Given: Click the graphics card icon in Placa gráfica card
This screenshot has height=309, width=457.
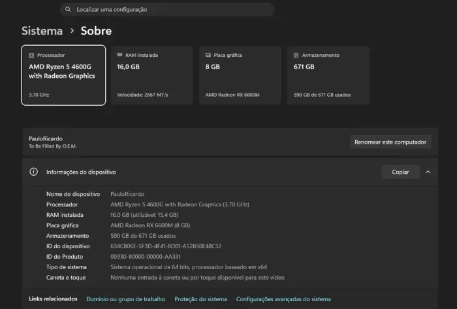Looking at the screenshot, I should point(208,55).
